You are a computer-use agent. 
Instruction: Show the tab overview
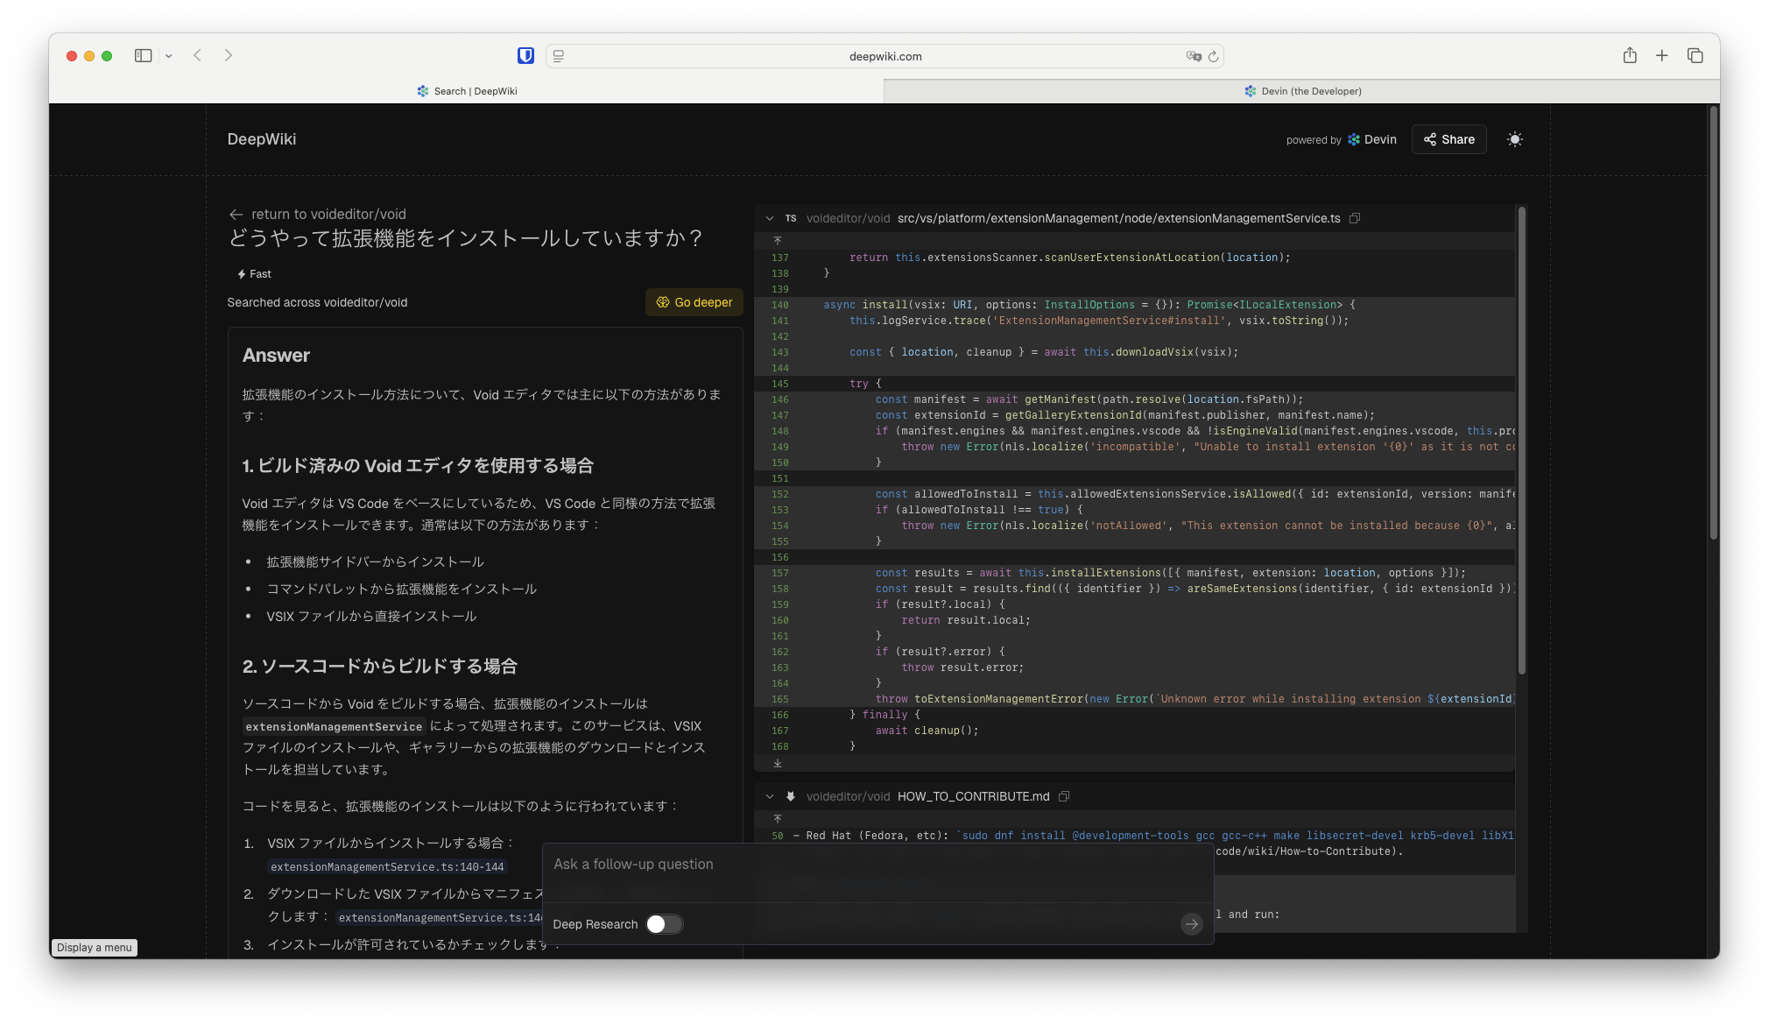click(1695, 56)
